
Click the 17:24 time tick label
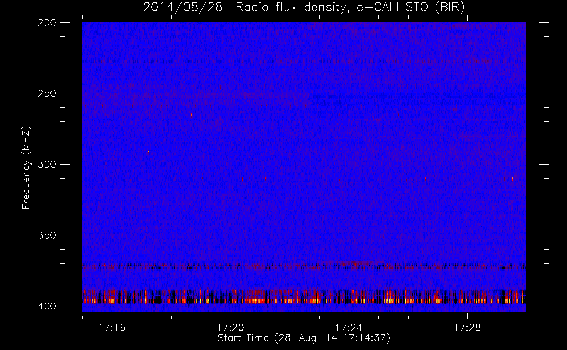(349, 328)
